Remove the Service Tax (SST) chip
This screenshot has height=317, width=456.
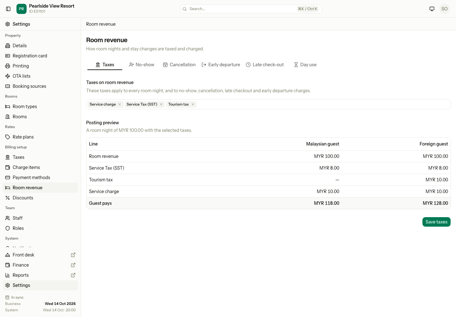(161, 104)
